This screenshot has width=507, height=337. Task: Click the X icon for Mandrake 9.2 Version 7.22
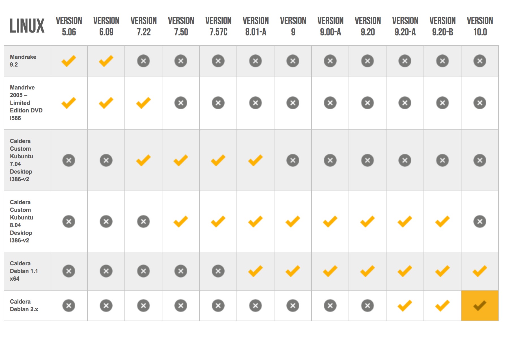(143, 61)
